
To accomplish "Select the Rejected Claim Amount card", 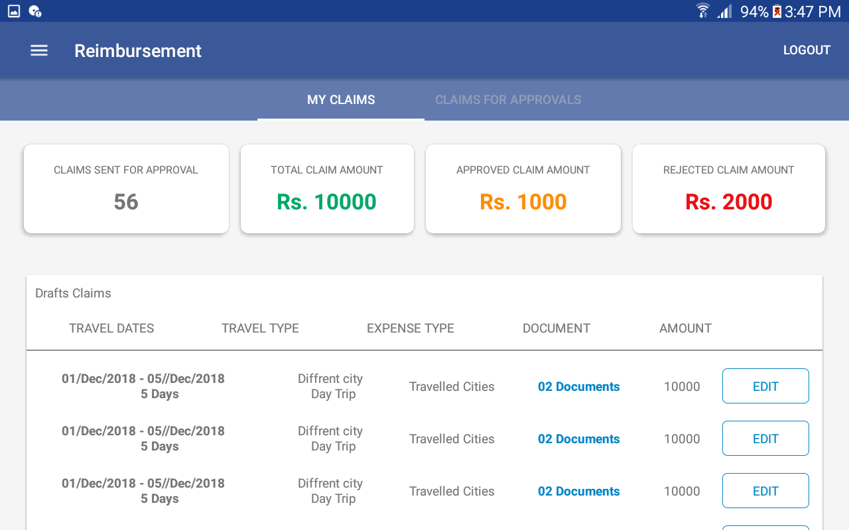I will click(729, 189).
